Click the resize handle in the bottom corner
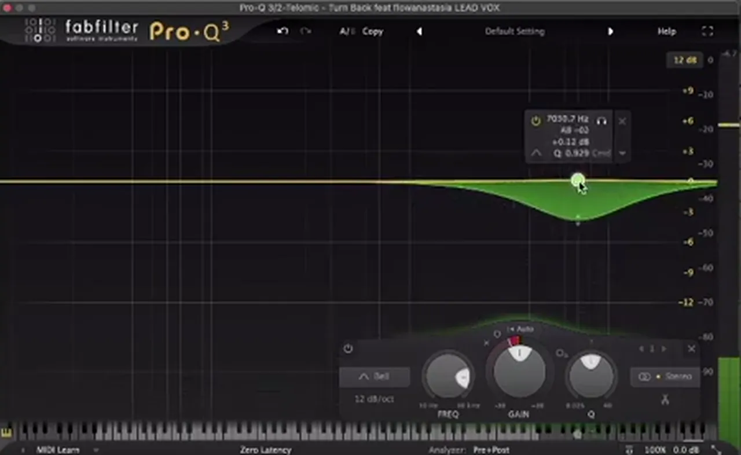This screenshot has height=455, width=741. [716, 450]
